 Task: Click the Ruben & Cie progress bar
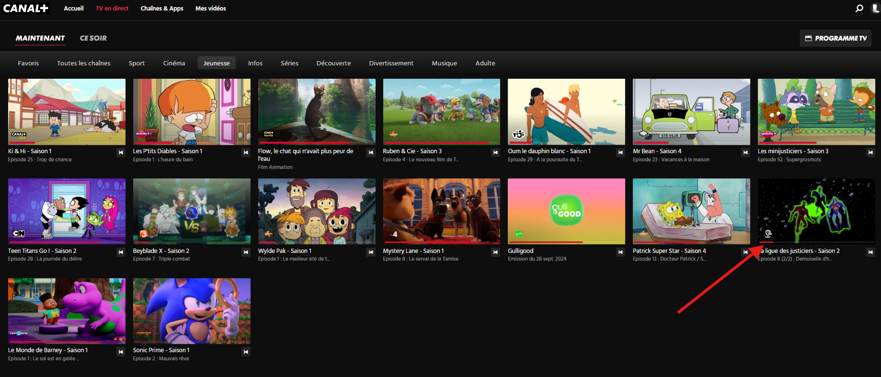tap(441, 143)
